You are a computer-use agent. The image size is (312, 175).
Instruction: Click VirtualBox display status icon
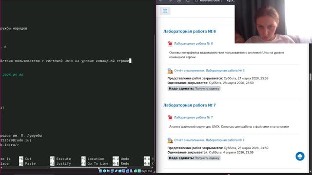pos(124,171)
